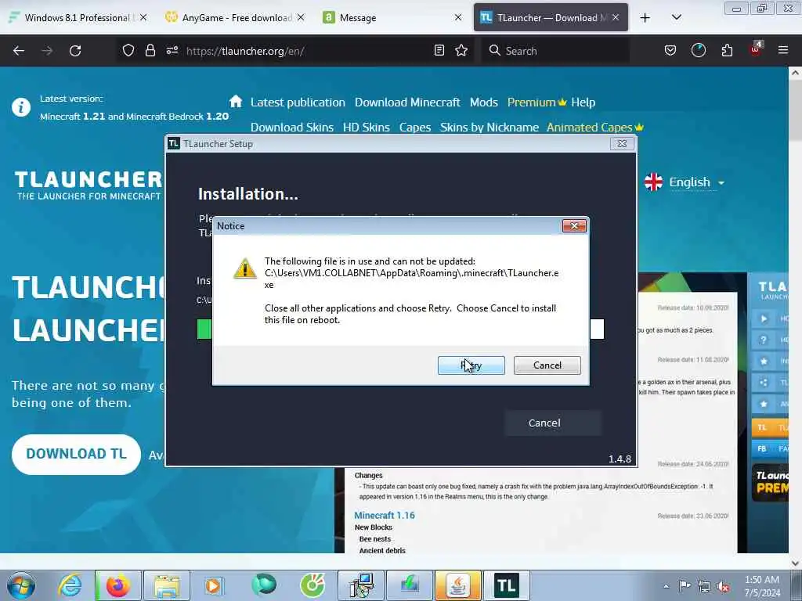Open the Capes link

[415, 128]
